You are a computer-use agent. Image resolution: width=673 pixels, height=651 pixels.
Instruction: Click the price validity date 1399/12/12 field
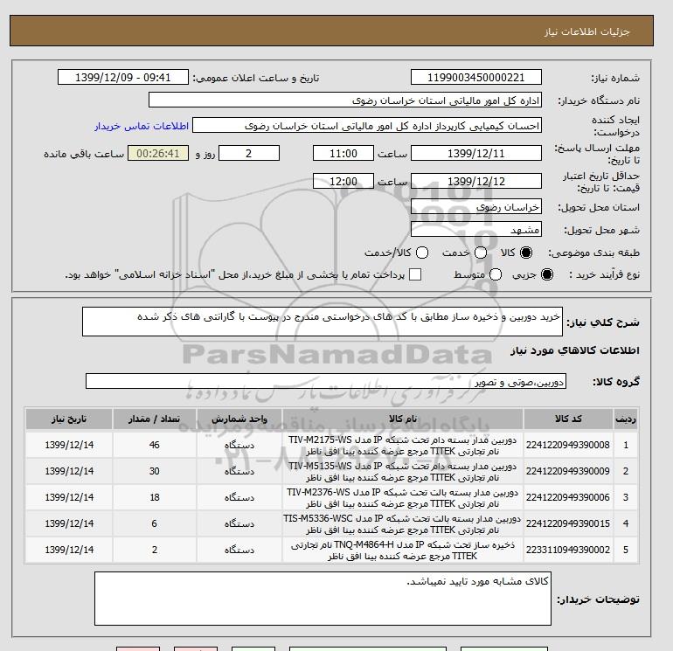click(x=476, y=181)
